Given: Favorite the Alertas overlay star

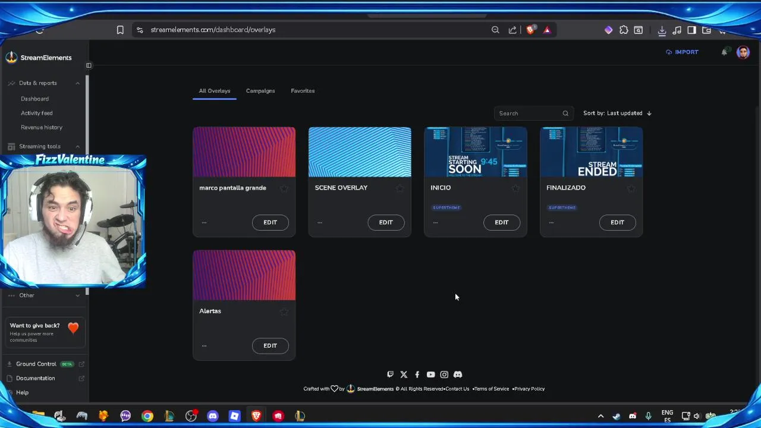Looking at the screenshot, I should coord(284,311).
